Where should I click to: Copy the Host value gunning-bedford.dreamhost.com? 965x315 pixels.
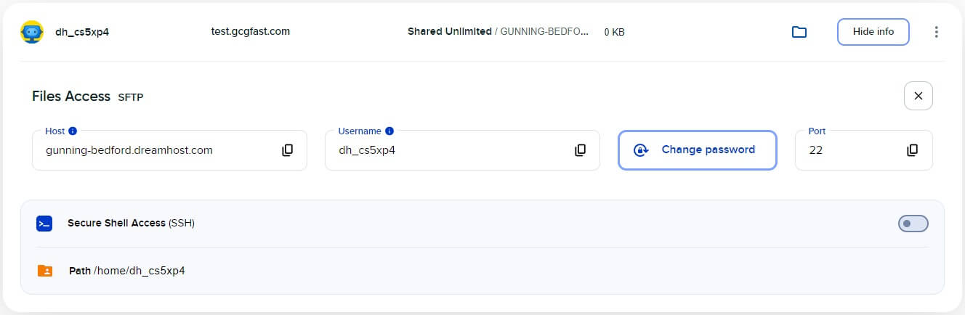pyautogui.click(x=288, y=150)
